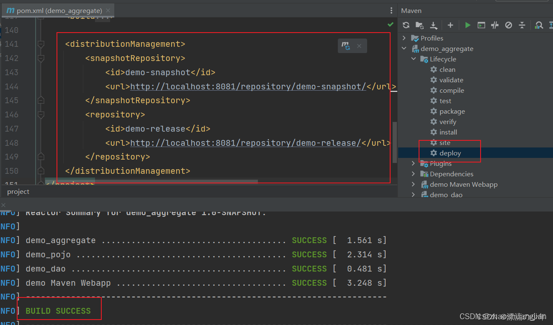This screenshot has height=325, width=553.
Task: Click the demo_dao SUCCESS console line
Action: pos(206,269)
